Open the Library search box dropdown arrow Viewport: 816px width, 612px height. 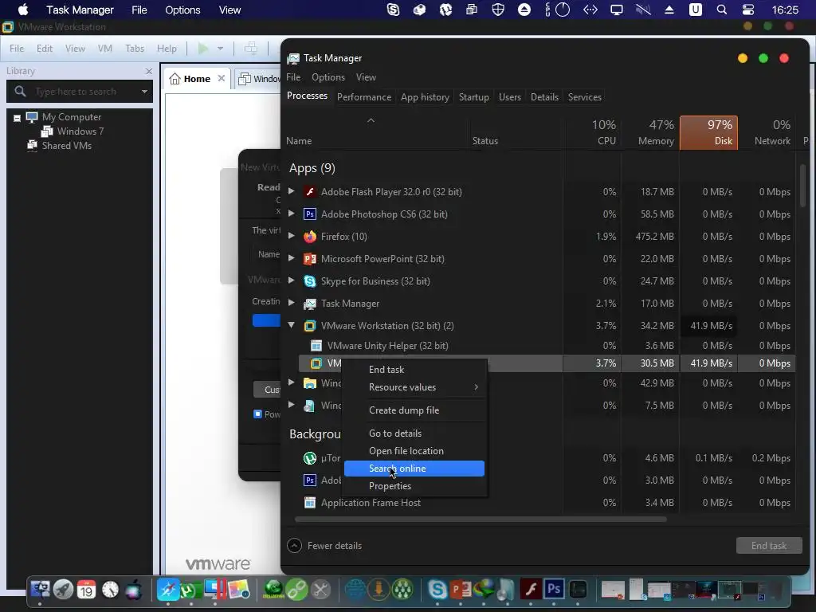(144, 92)
